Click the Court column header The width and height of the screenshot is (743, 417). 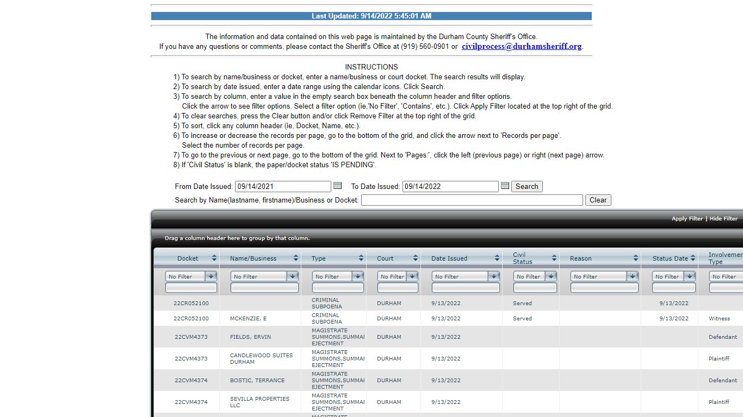tap(385, 258)
